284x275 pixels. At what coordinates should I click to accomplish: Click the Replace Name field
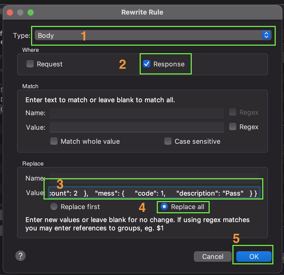154,178
